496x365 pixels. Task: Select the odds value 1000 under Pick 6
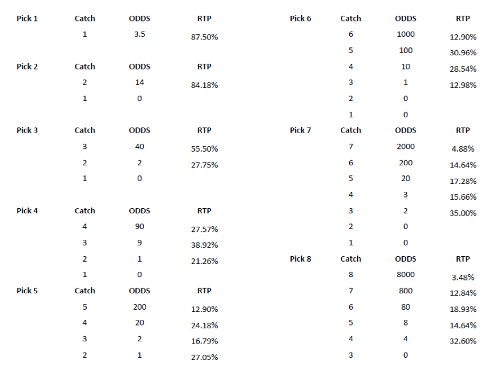point(406,34)
